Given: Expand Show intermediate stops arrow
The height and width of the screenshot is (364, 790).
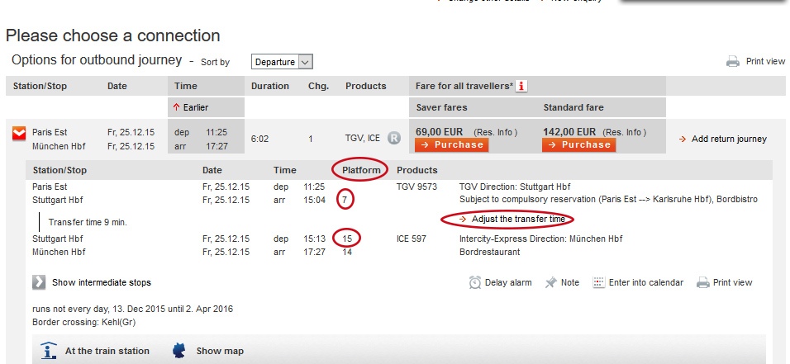Looking at the screenshot, I should (40, 282).
